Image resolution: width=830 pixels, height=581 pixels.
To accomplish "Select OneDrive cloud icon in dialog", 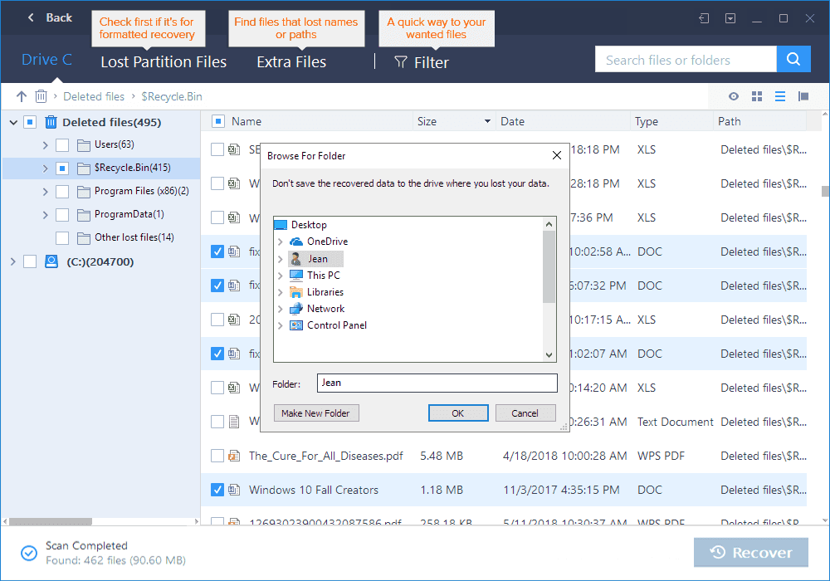I will coord(296,242).
